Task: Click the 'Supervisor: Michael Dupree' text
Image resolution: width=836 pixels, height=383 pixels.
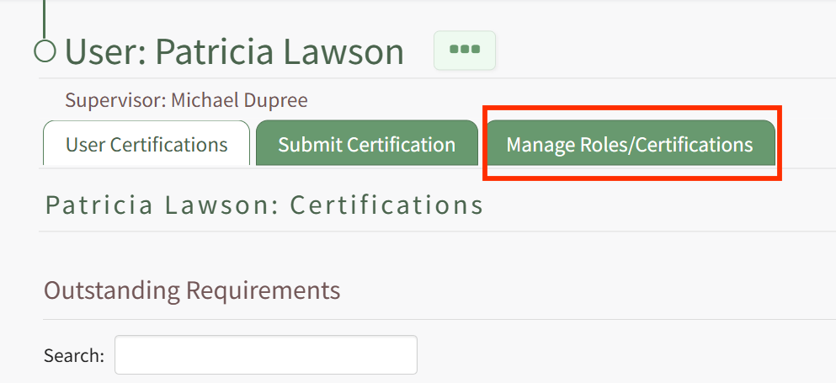Action: tap(186, 100)
